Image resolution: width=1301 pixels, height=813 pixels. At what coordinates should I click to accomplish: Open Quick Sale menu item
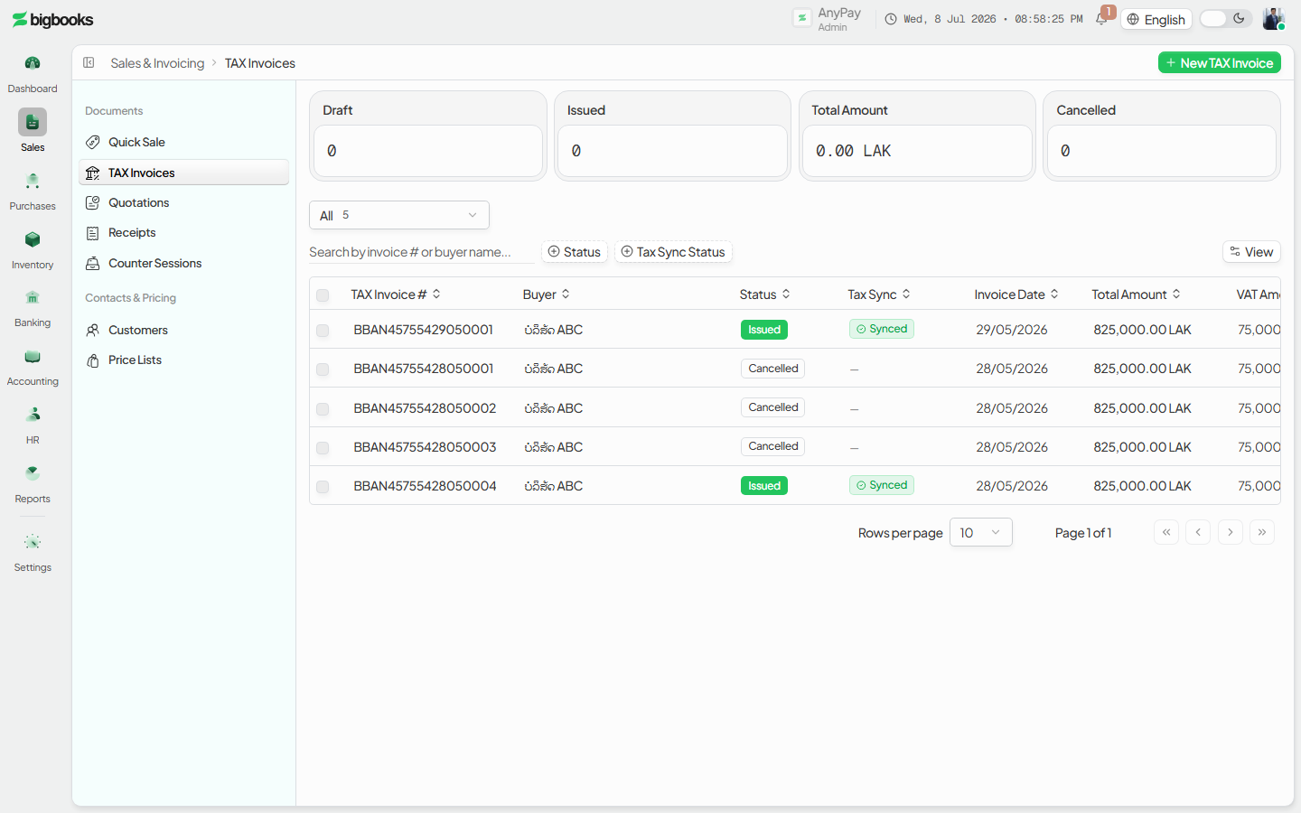pyautogui.click(x=184, y=142)
